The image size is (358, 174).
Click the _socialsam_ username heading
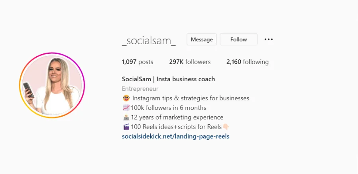pos(149,41)
